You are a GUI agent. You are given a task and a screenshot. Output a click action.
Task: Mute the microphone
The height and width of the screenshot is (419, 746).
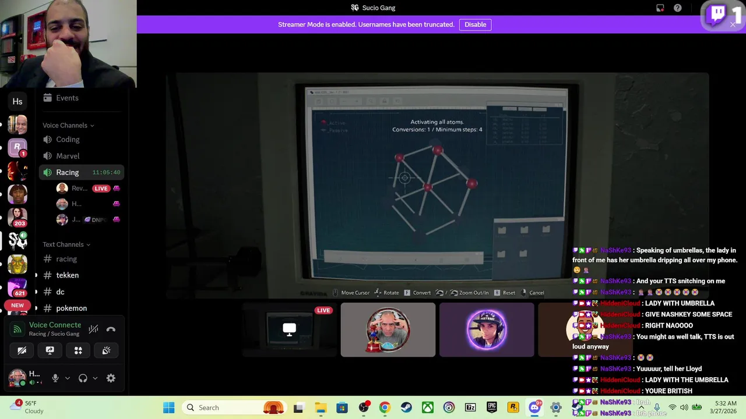[55, 378]
